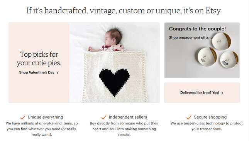Click the pink Valentine's Day promo panel
Screen dimensions: 249x141
click(x=39, y=62)
